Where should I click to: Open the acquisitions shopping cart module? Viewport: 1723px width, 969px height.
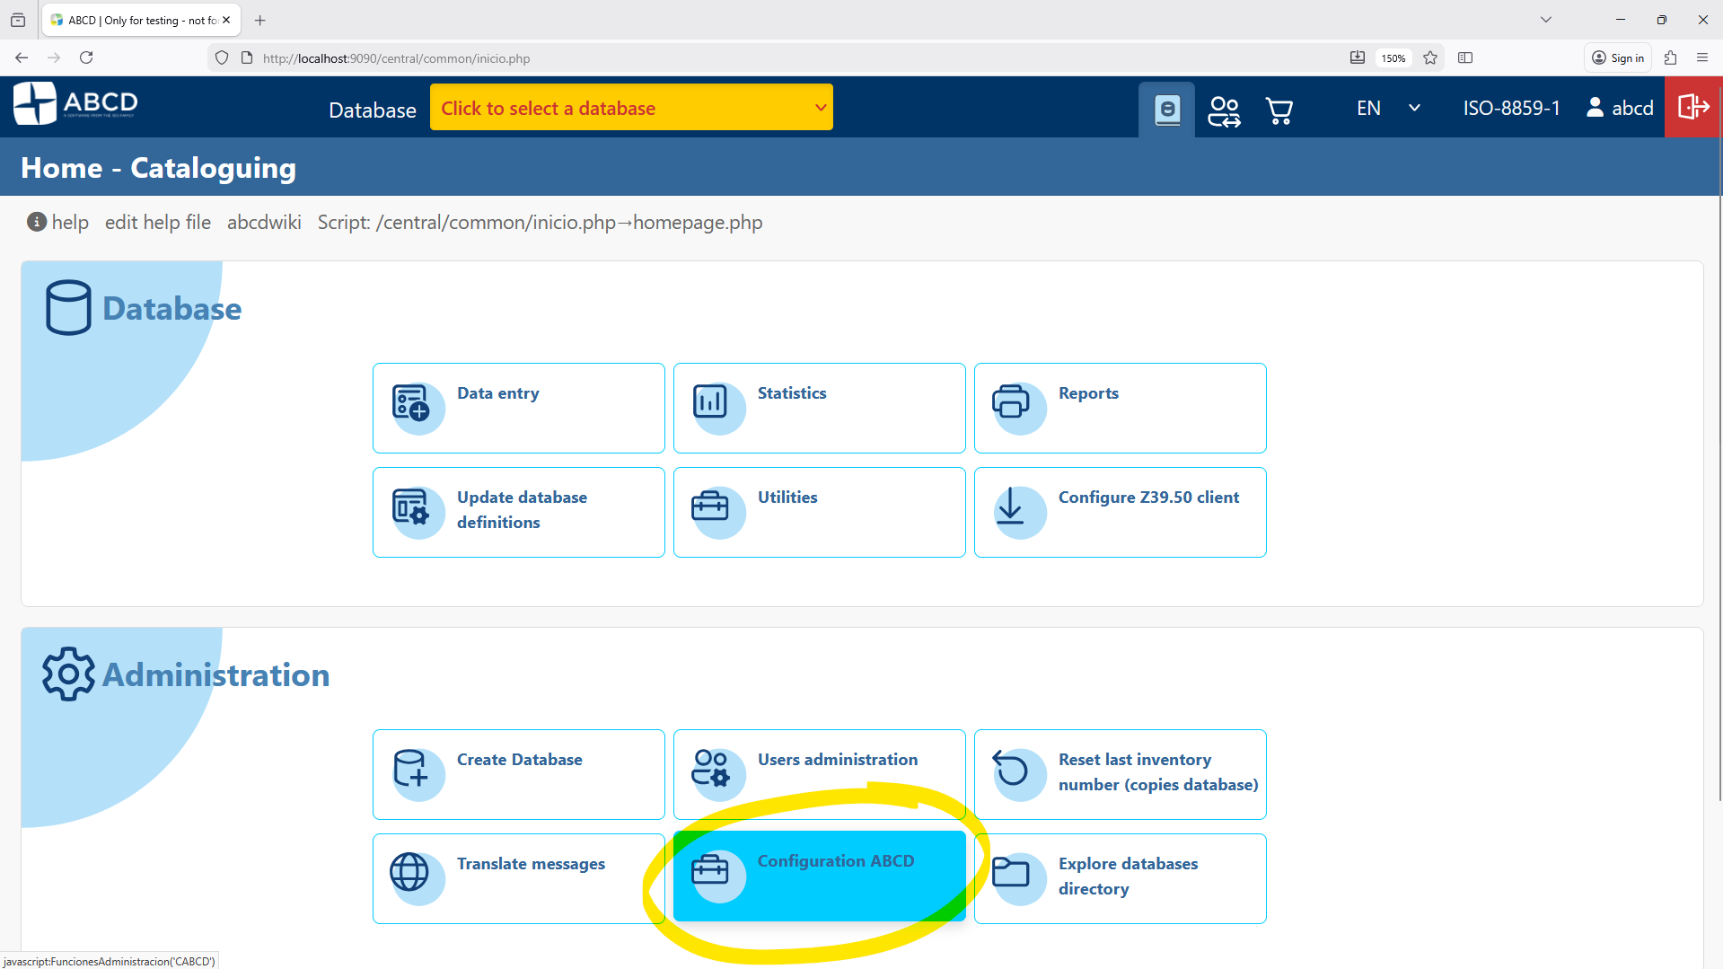click(x=1279, y=110)
